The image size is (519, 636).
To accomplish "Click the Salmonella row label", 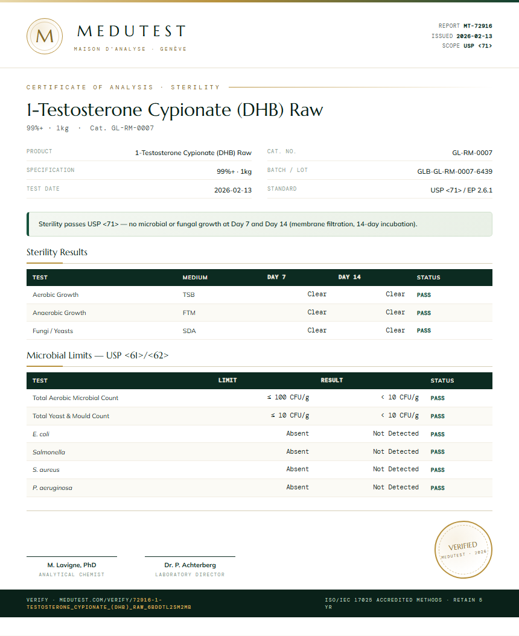I will (x=49, y=452).
